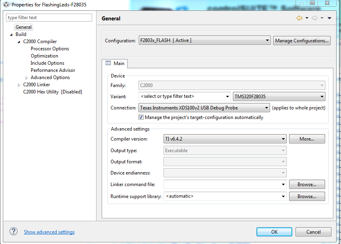The height and width of the screenshot is (244, 341).
Task: Open Show advanced settings link
Action: click(x=49, y=232)
